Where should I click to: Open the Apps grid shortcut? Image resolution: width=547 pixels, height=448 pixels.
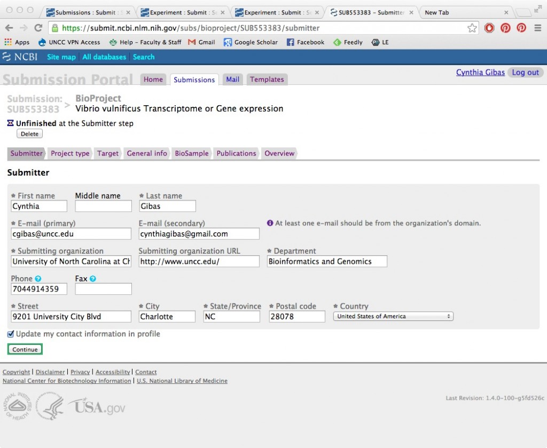pyautogui.click(x=17, y=42)
